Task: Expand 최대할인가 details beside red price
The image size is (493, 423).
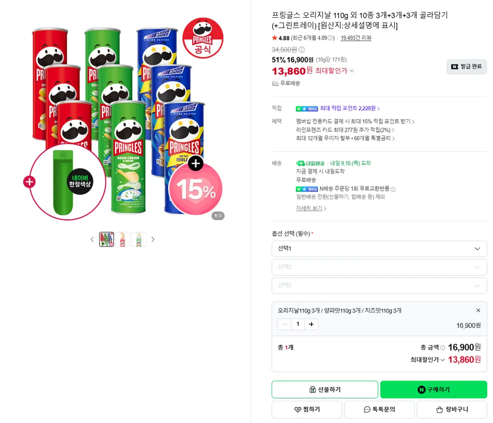Action: click(x=352, y=71)
